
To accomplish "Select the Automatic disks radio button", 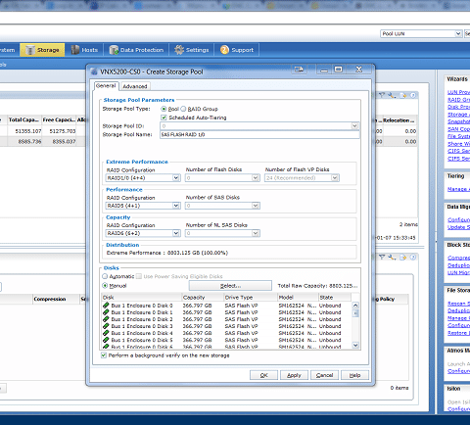I will coord(105,276).
